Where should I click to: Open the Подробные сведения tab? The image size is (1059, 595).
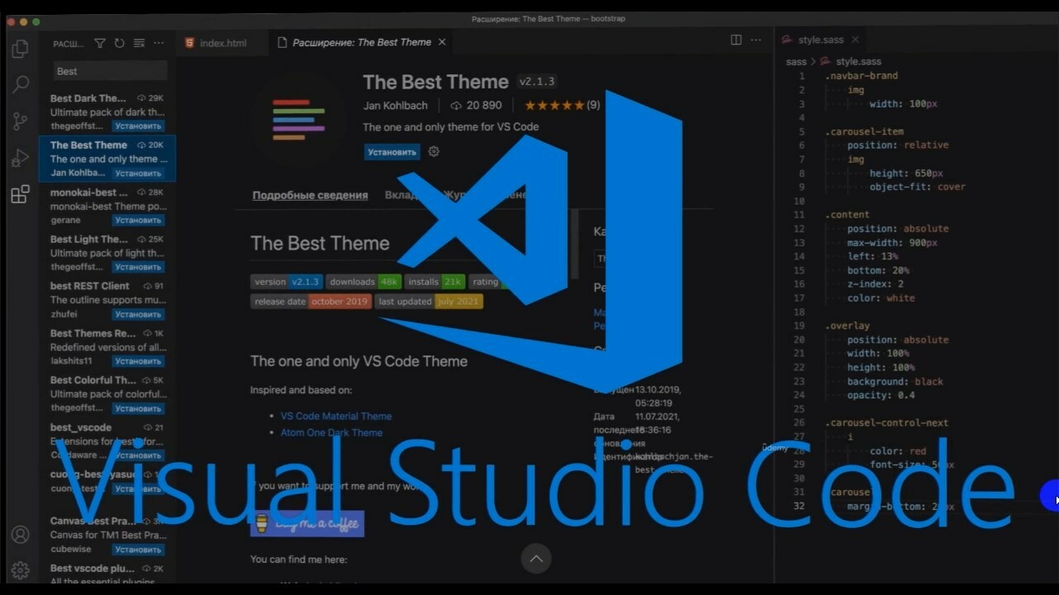click(x=310, y=196)
